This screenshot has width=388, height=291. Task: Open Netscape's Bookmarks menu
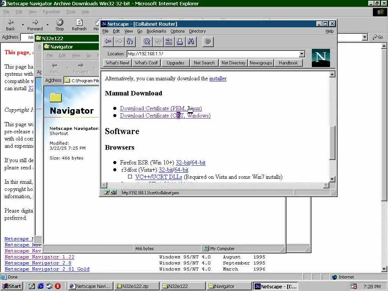click(156, 31)
